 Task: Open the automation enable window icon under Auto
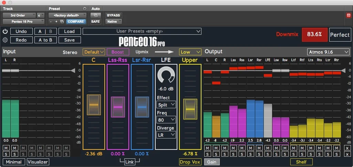pos(96,15)
